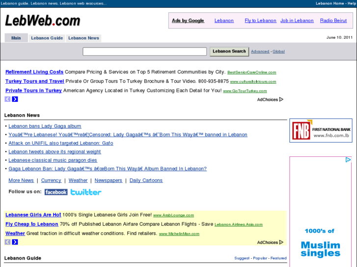Click next arrow in yellow ad block

click(15, 242)
